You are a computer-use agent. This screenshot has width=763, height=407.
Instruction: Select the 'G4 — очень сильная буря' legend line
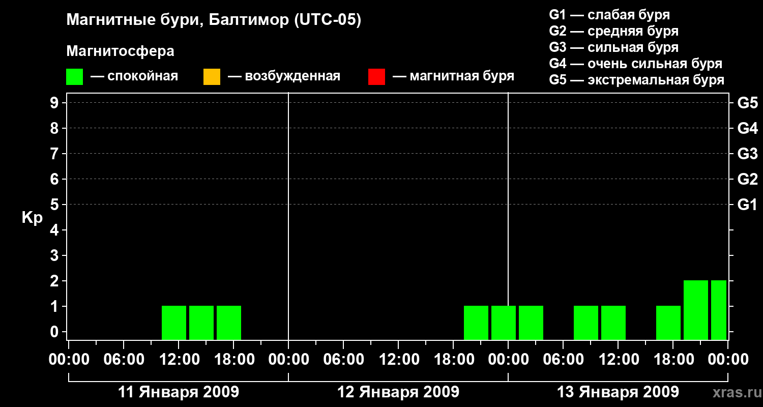coord(635,64)
